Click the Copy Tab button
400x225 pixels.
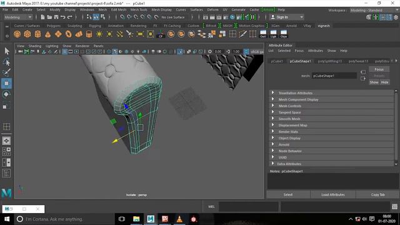point(377,194)
